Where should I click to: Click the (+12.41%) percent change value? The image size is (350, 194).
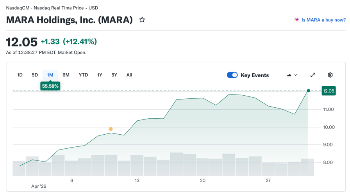(x=80, y=41)
